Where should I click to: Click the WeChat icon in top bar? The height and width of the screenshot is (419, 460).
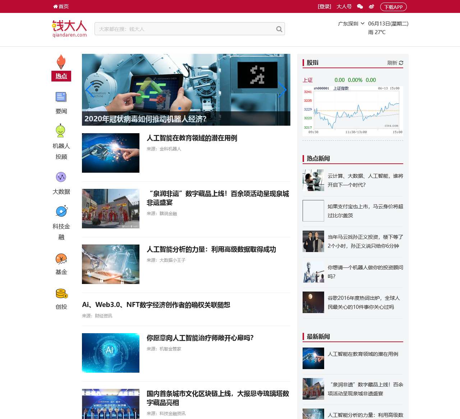click(360, 6)
